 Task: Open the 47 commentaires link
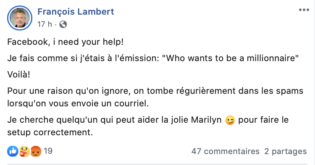226,151
